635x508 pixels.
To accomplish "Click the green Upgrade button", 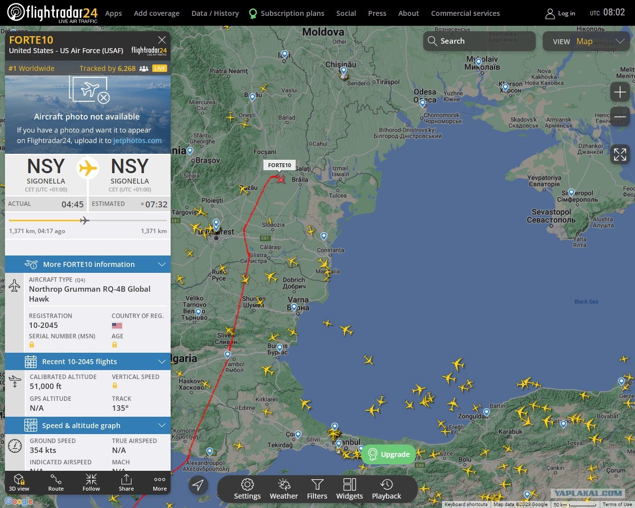I will [x=388, y=454].
